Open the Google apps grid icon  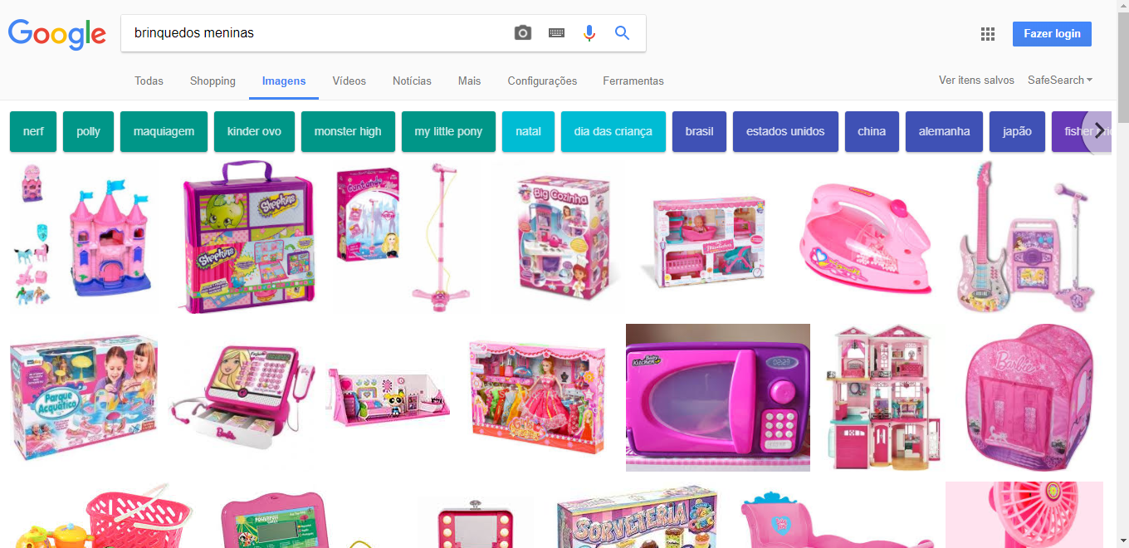coord(988,34)
